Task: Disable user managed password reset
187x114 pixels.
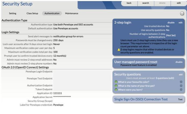Action: tap(179, 62)
